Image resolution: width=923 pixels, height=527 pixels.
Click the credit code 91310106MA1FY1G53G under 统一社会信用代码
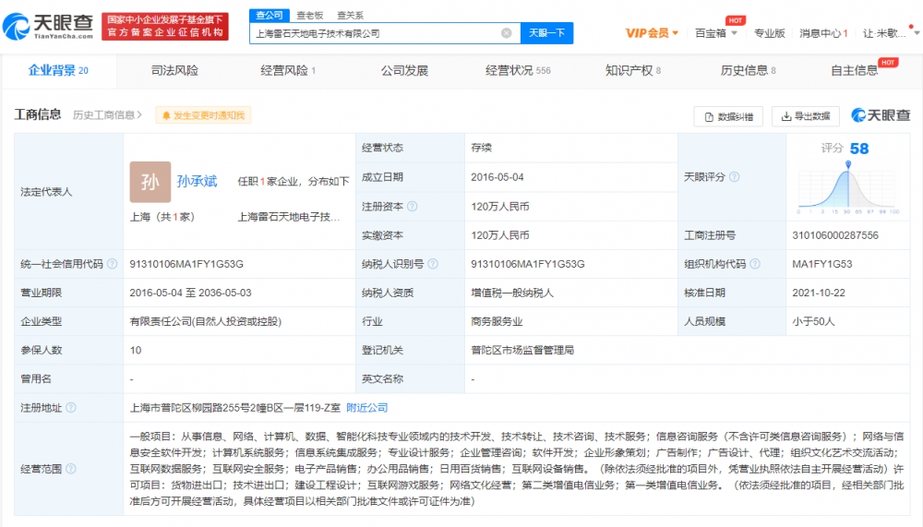[x=186, y=264]
